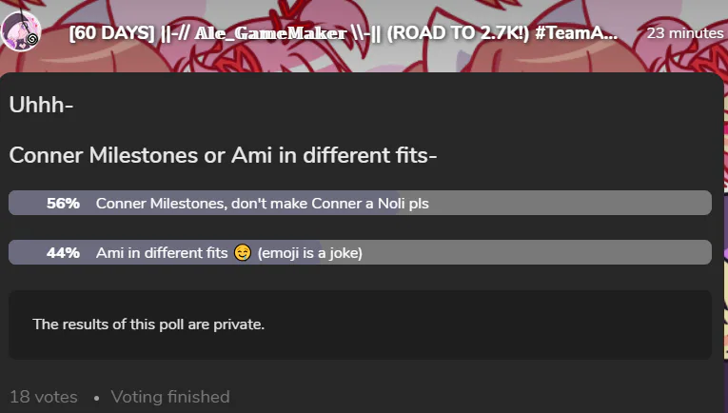Click the "[60 DAYS]" title prefix
The height and width of the screenshot is (413, 728).
click(108, 33)
